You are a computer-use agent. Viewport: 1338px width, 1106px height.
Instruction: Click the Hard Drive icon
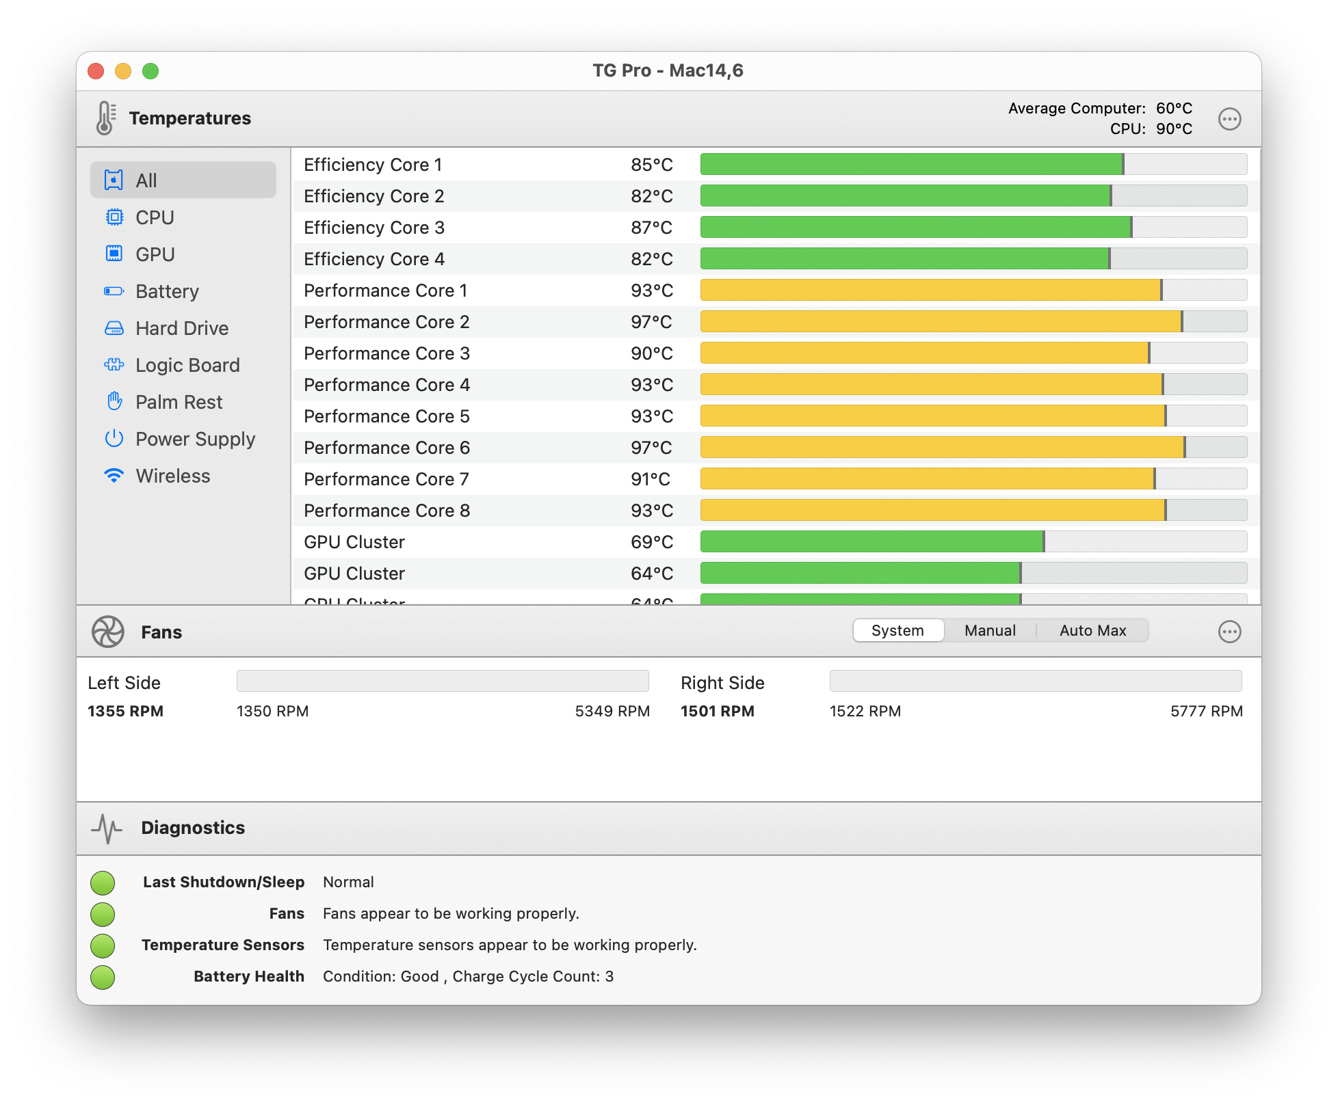tap(114, 327)
